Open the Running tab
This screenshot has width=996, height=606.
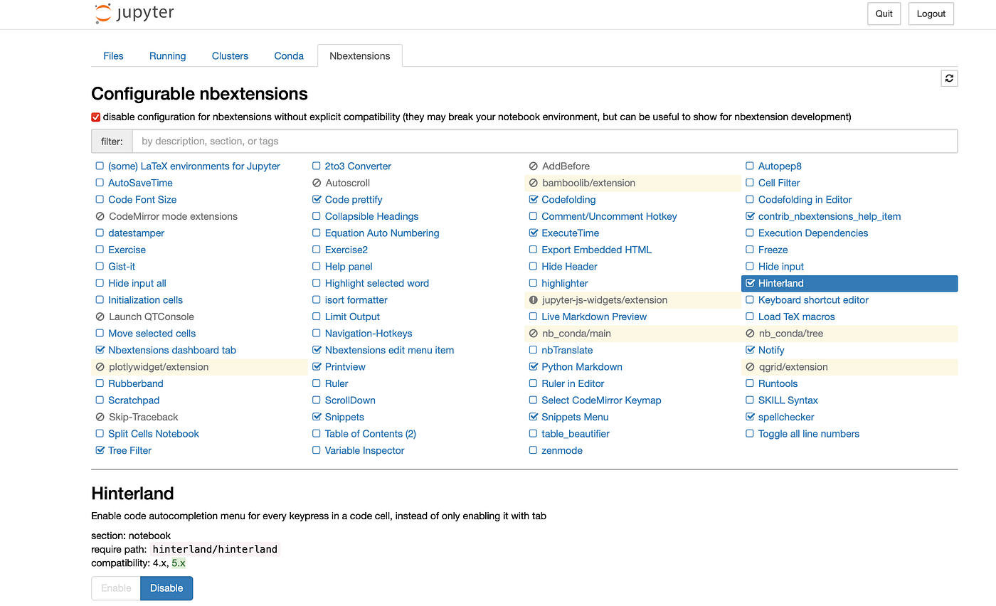(x=168, y=56)
